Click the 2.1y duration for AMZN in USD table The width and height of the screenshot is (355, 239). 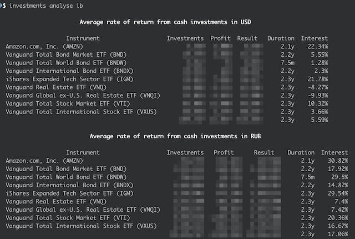click(287, 47)
